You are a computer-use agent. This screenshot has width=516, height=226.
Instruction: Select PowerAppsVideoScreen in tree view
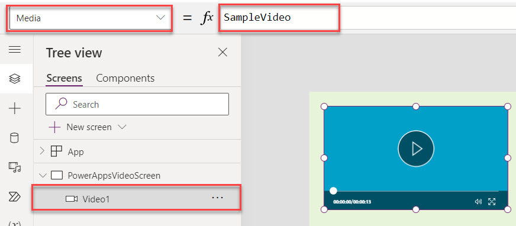click(x=114, y=176)
